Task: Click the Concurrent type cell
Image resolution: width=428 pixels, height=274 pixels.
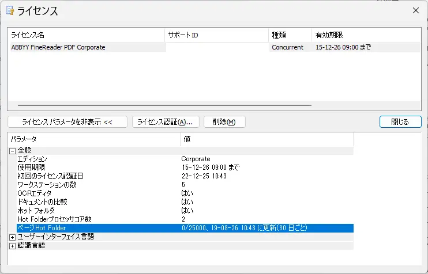Action: point(287,47)
